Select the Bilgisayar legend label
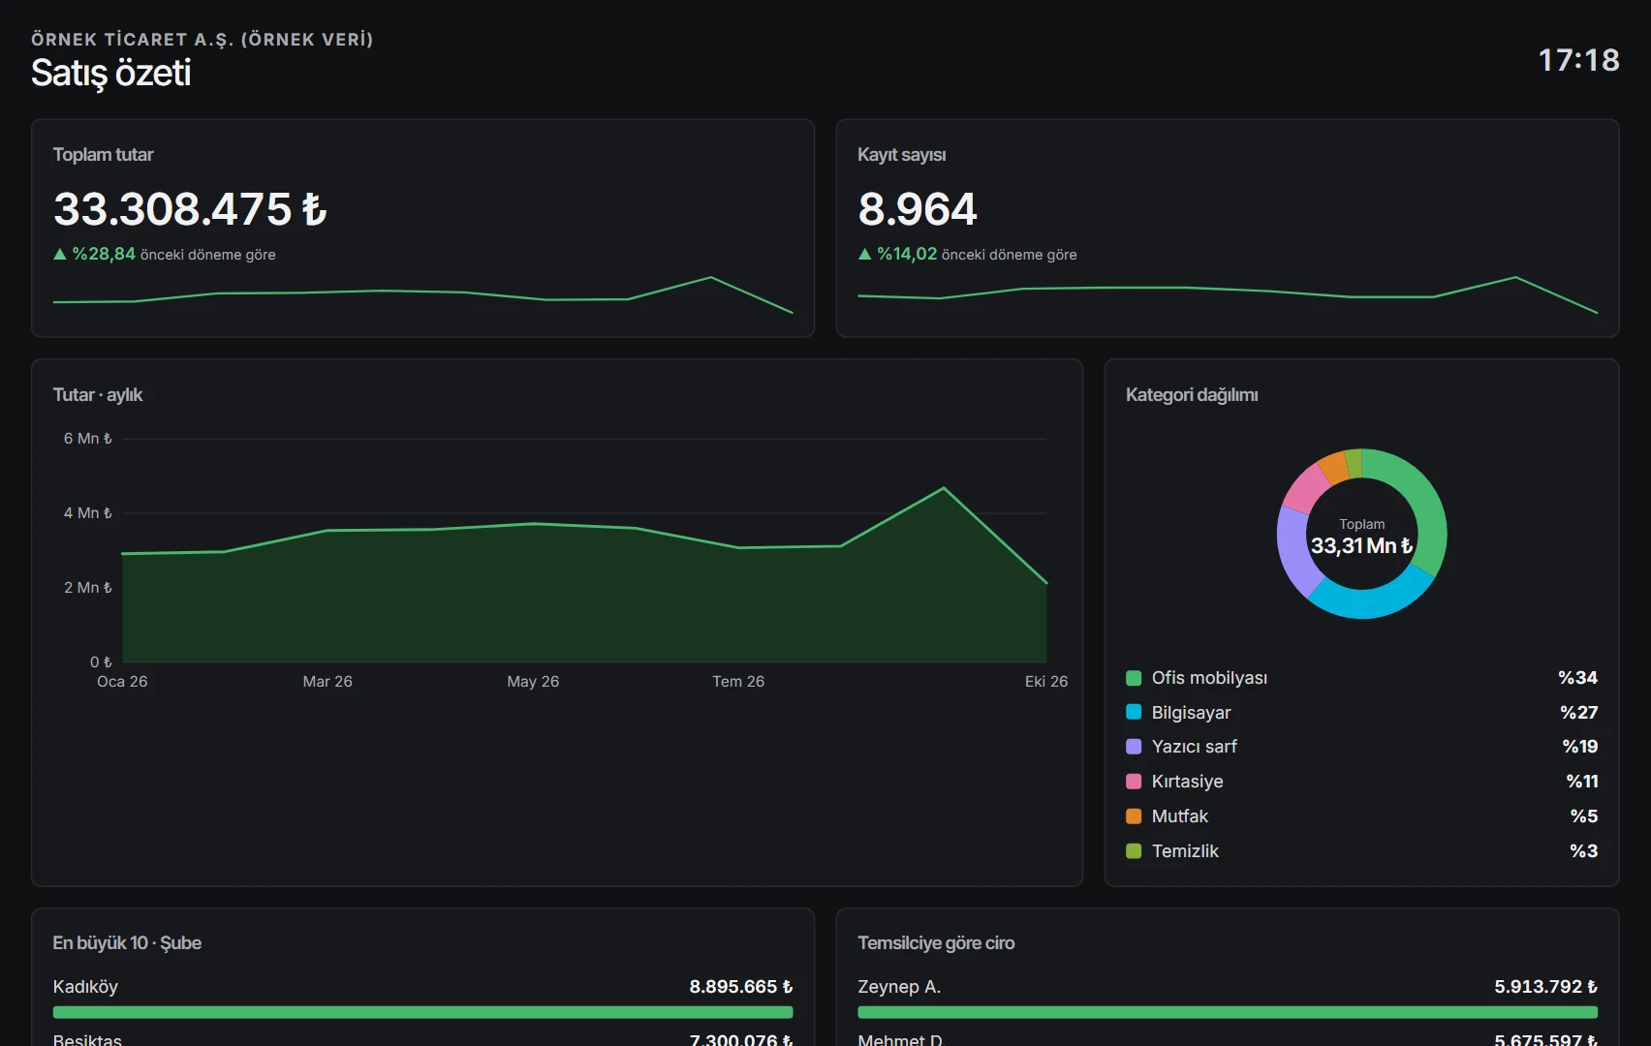Screen dimensions: 1651x1046 point(1191,713)
